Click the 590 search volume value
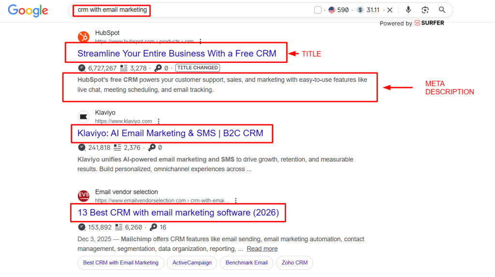This screenshot has width=495, height=277. (343, 10)
